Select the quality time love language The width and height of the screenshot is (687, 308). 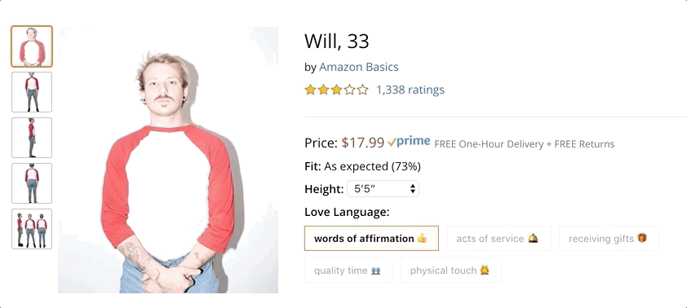click(x=348, y=271)
